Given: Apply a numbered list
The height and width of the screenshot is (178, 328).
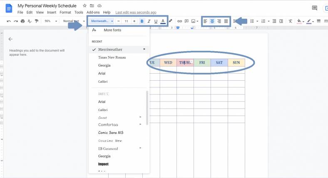Looking at the screenshot, I should click(263, 21).
